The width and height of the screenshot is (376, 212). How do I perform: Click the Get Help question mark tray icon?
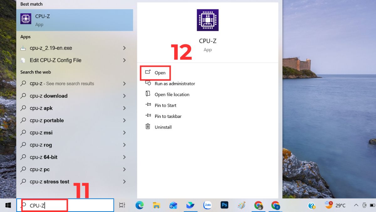coord(311,205)
